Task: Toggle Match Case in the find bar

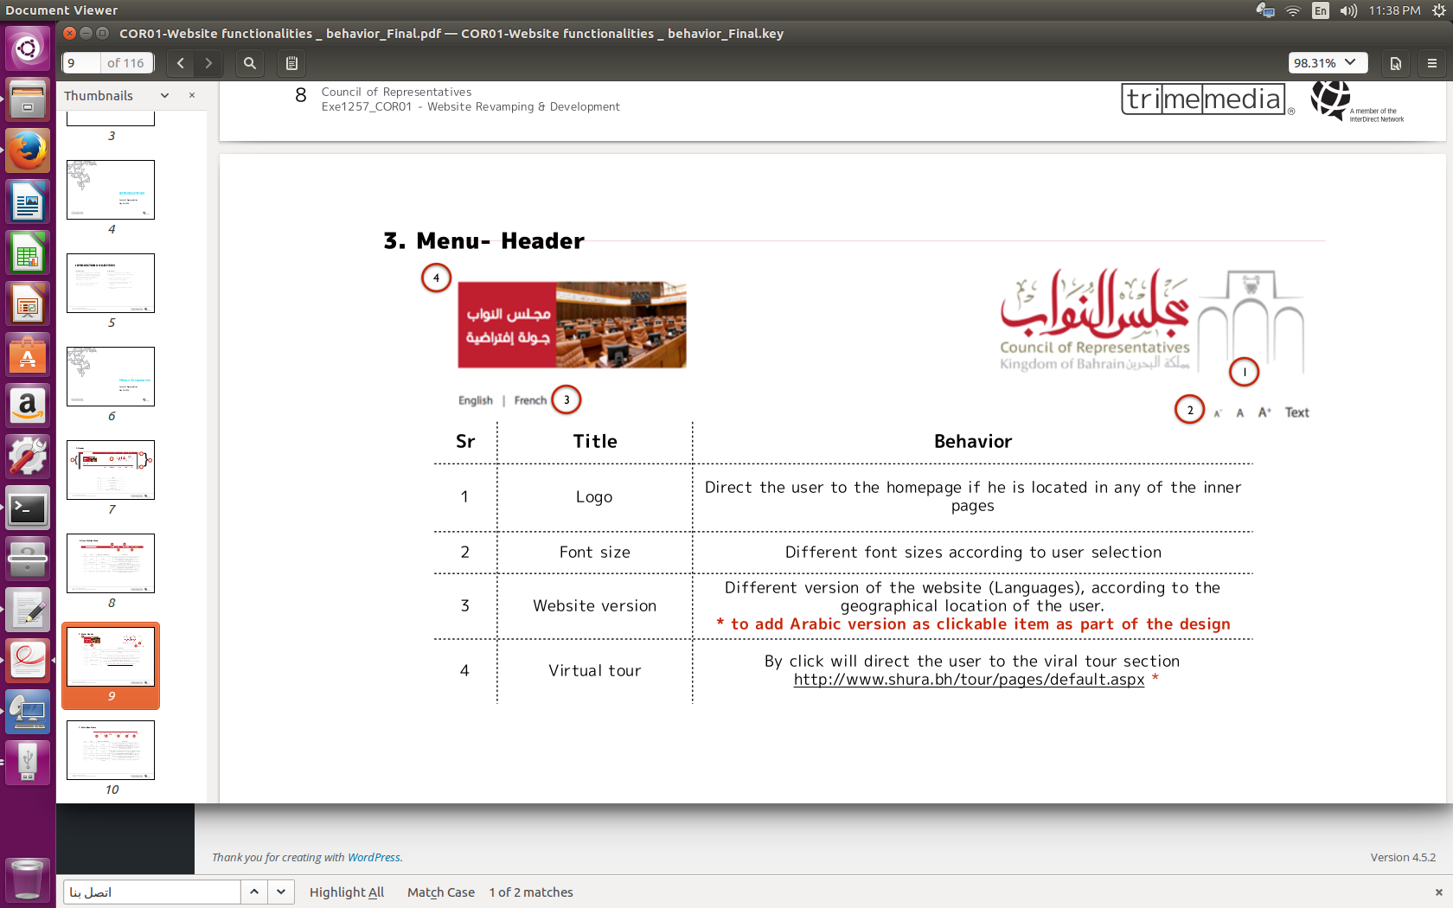Action: [441, 892]
